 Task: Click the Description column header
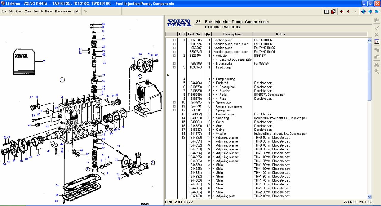coord(232,34)
